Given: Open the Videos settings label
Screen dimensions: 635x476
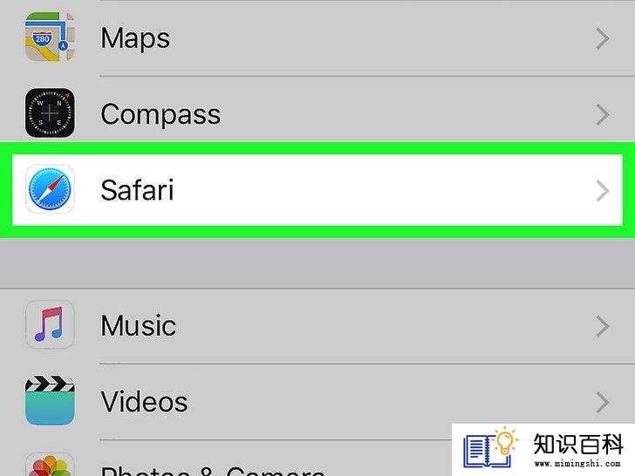Looking at the screenshot, I should point(144,401).
